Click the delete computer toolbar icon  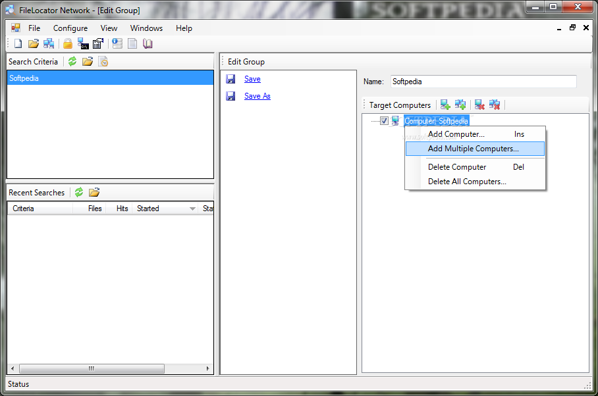[x=479, y=105]
